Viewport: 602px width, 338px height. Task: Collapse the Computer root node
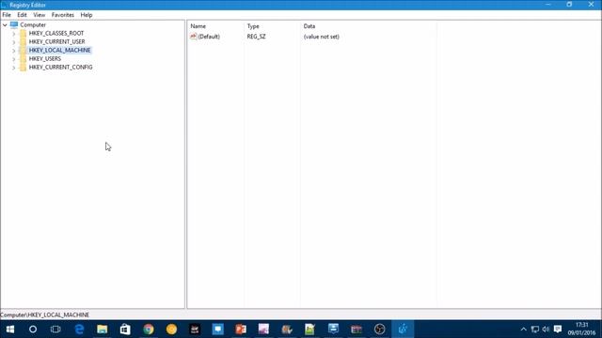tap(5, 25)
